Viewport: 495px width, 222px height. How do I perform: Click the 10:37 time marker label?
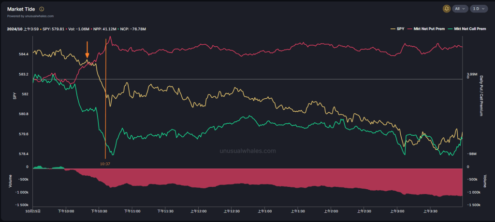pos(105,164)
